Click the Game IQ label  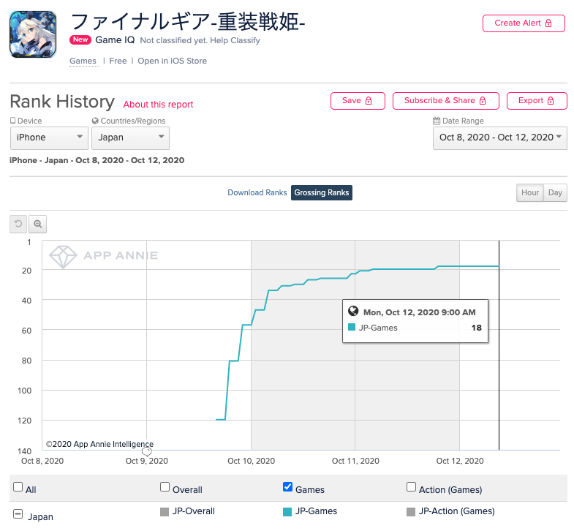115,40
